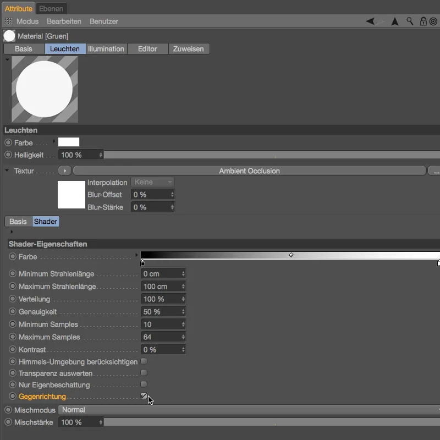This screenshot has height=440, width=440.
Task: Select the Leuchten material tab
Action: point(65,49)
